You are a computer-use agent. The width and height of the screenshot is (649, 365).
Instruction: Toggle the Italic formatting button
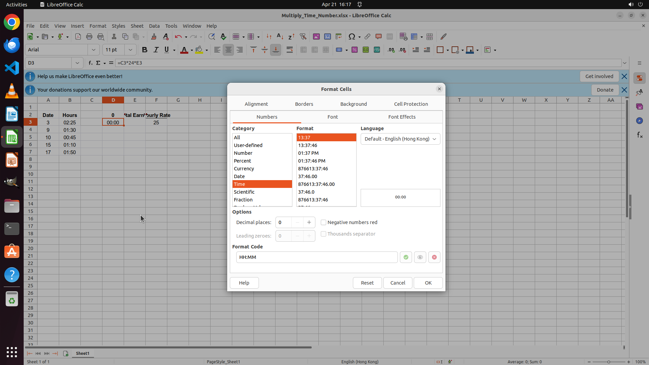[x=156, y=50]
